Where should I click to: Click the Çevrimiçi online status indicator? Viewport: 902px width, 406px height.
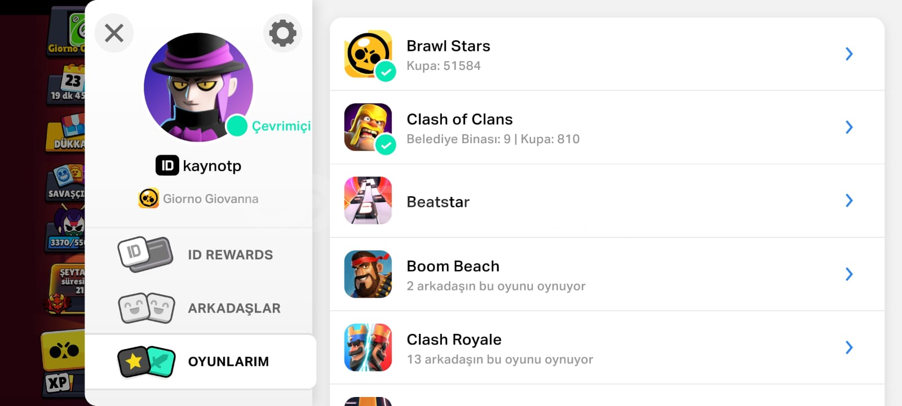pos(269,126)
